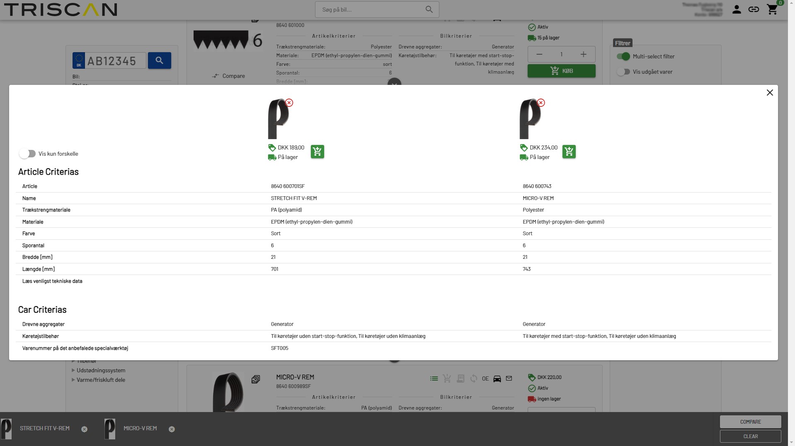Open the user account icon
Screen dimensions: 795x446
[737, 10]
